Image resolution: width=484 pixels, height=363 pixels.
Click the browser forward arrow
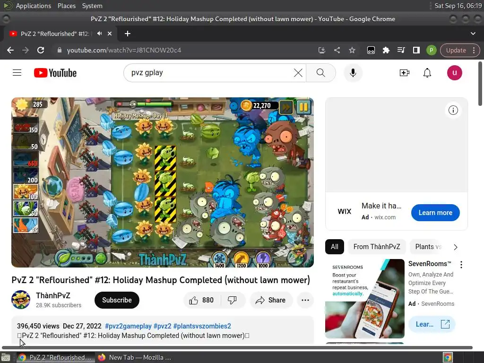click(26, 50)
